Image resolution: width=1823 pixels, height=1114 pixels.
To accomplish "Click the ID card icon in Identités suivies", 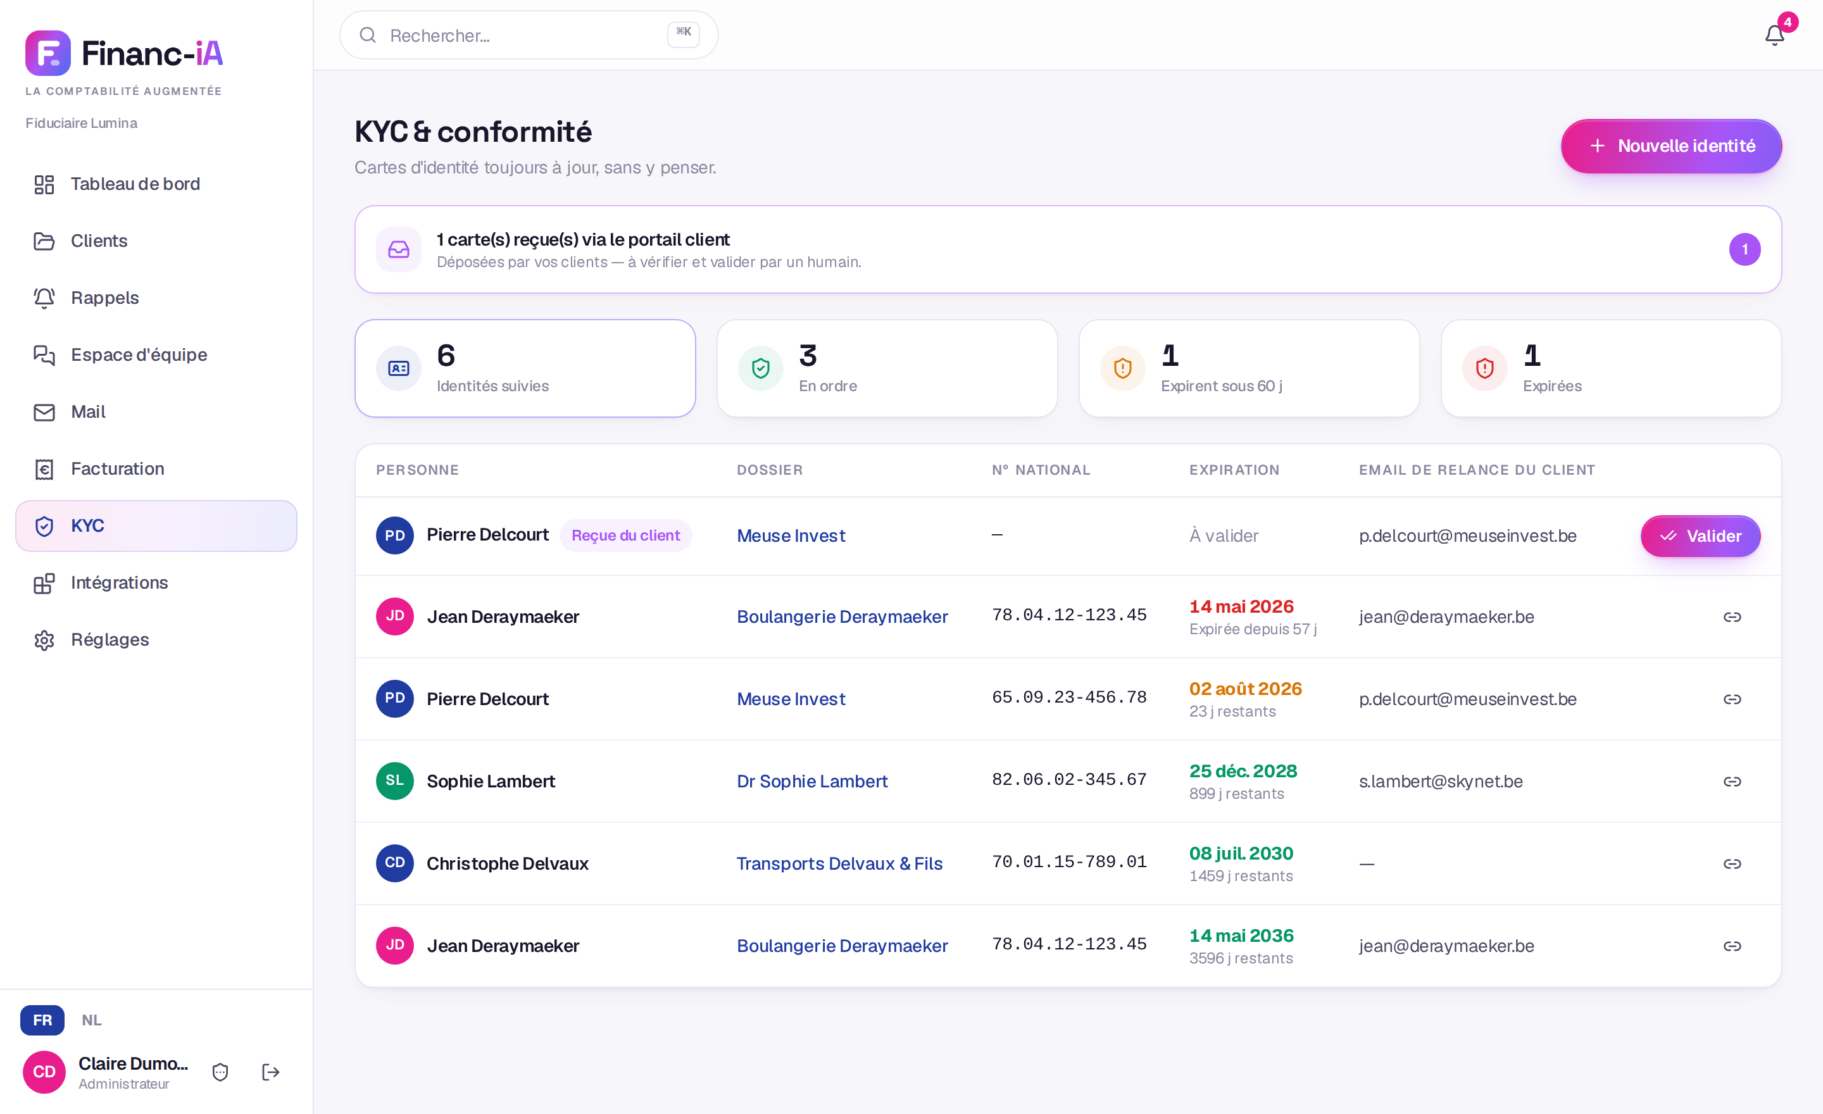I will 399,368.
